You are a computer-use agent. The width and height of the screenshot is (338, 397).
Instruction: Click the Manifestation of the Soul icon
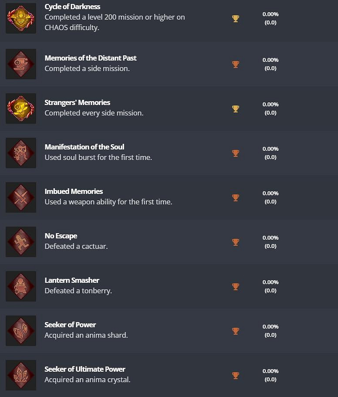pos(21,153)
